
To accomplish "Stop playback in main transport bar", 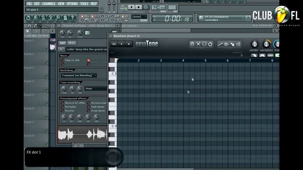I will click(139, 7).
